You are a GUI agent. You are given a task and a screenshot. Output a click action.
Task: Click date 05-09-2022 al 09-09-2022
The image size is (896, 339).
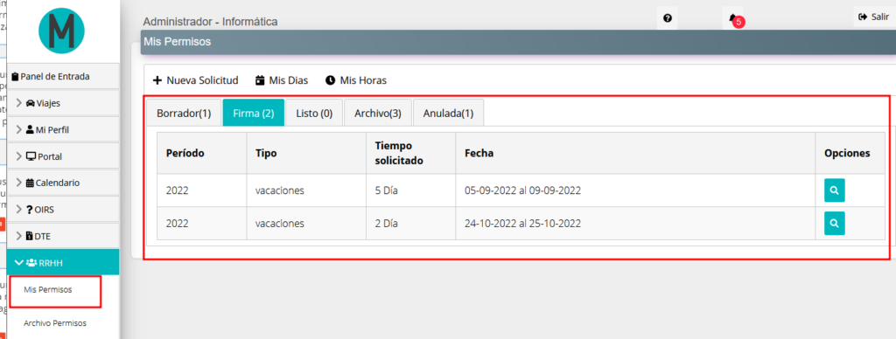(523, 190)
